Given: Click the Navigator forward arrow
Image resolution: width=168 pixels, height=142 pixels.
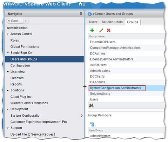Looking at the screenshot, I should click(x=26, y=21).
